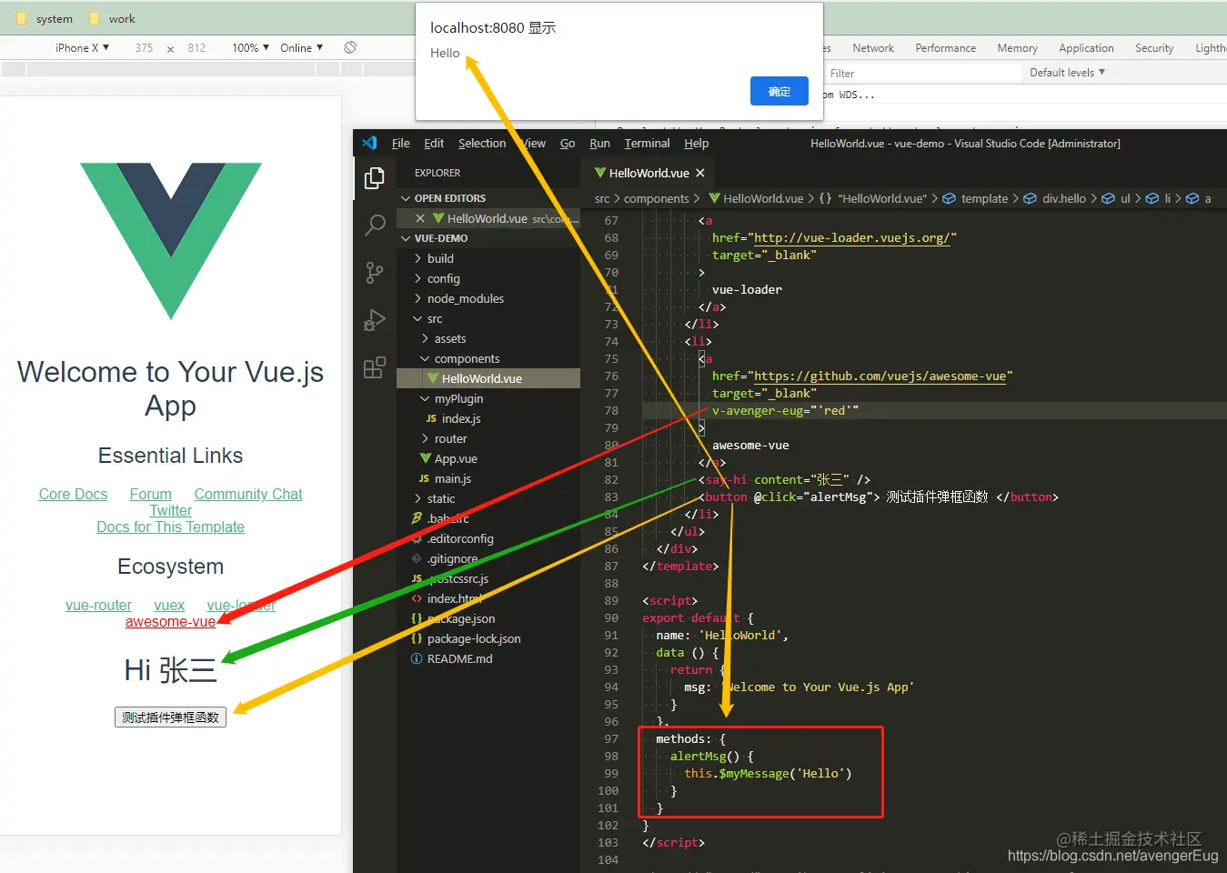
Task: Open the Source Control icon in the VS Code activity bar
Action: pos(375,273)
